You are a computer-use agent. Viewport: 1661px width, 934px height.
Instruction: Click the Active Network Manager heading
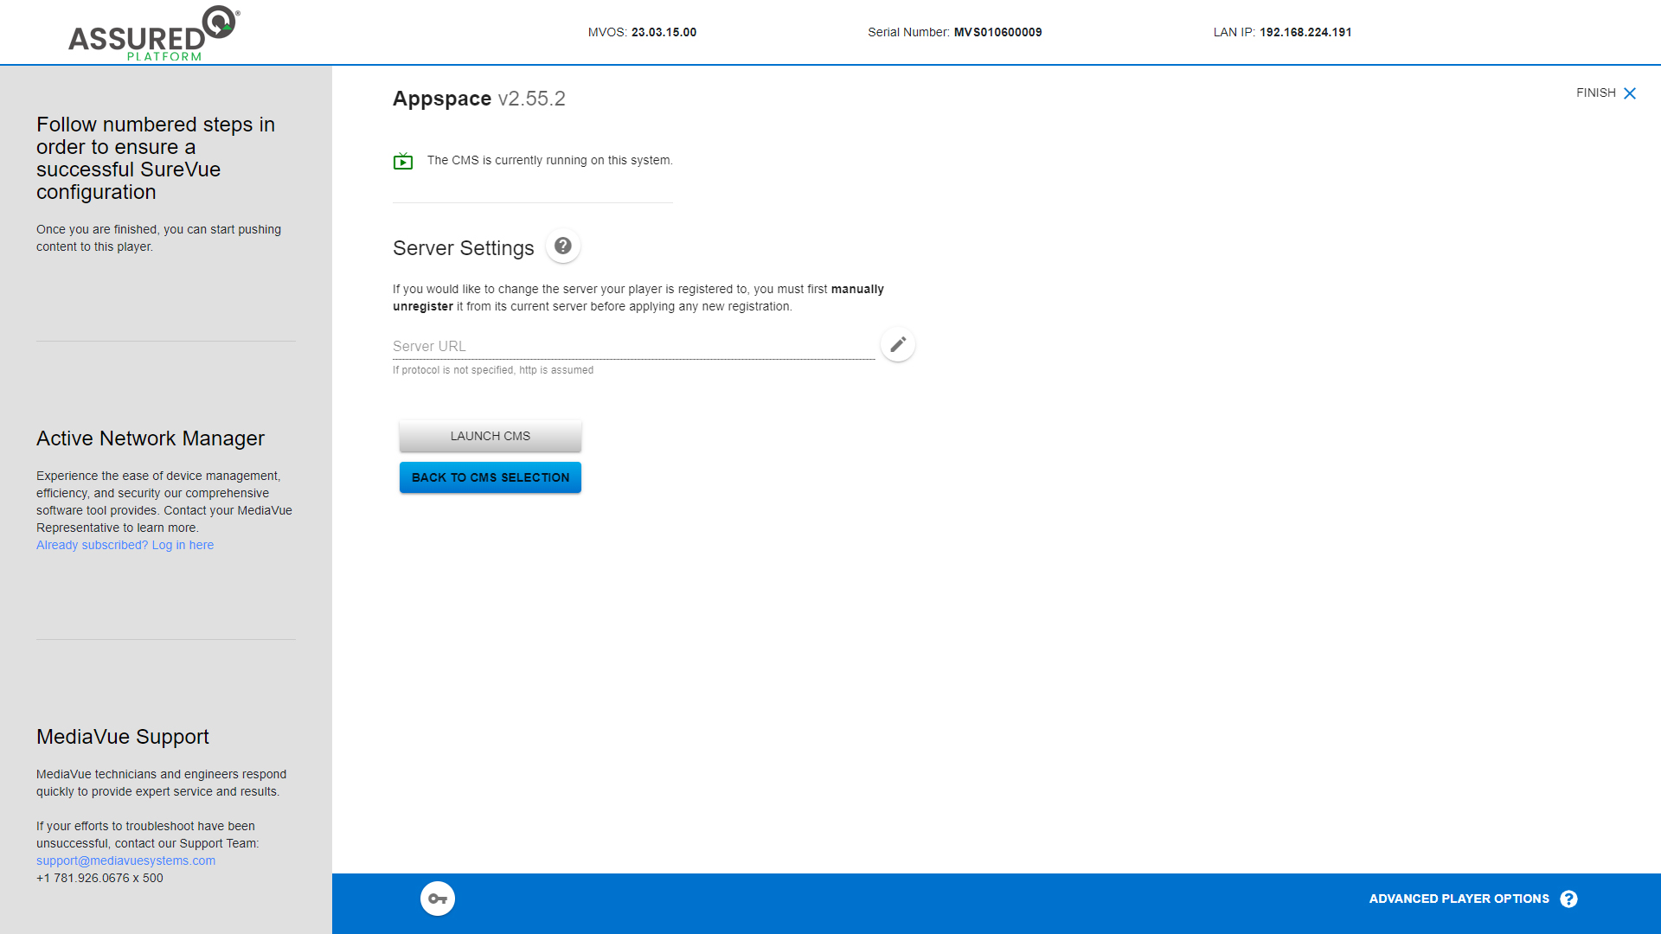tap(151, 438)
